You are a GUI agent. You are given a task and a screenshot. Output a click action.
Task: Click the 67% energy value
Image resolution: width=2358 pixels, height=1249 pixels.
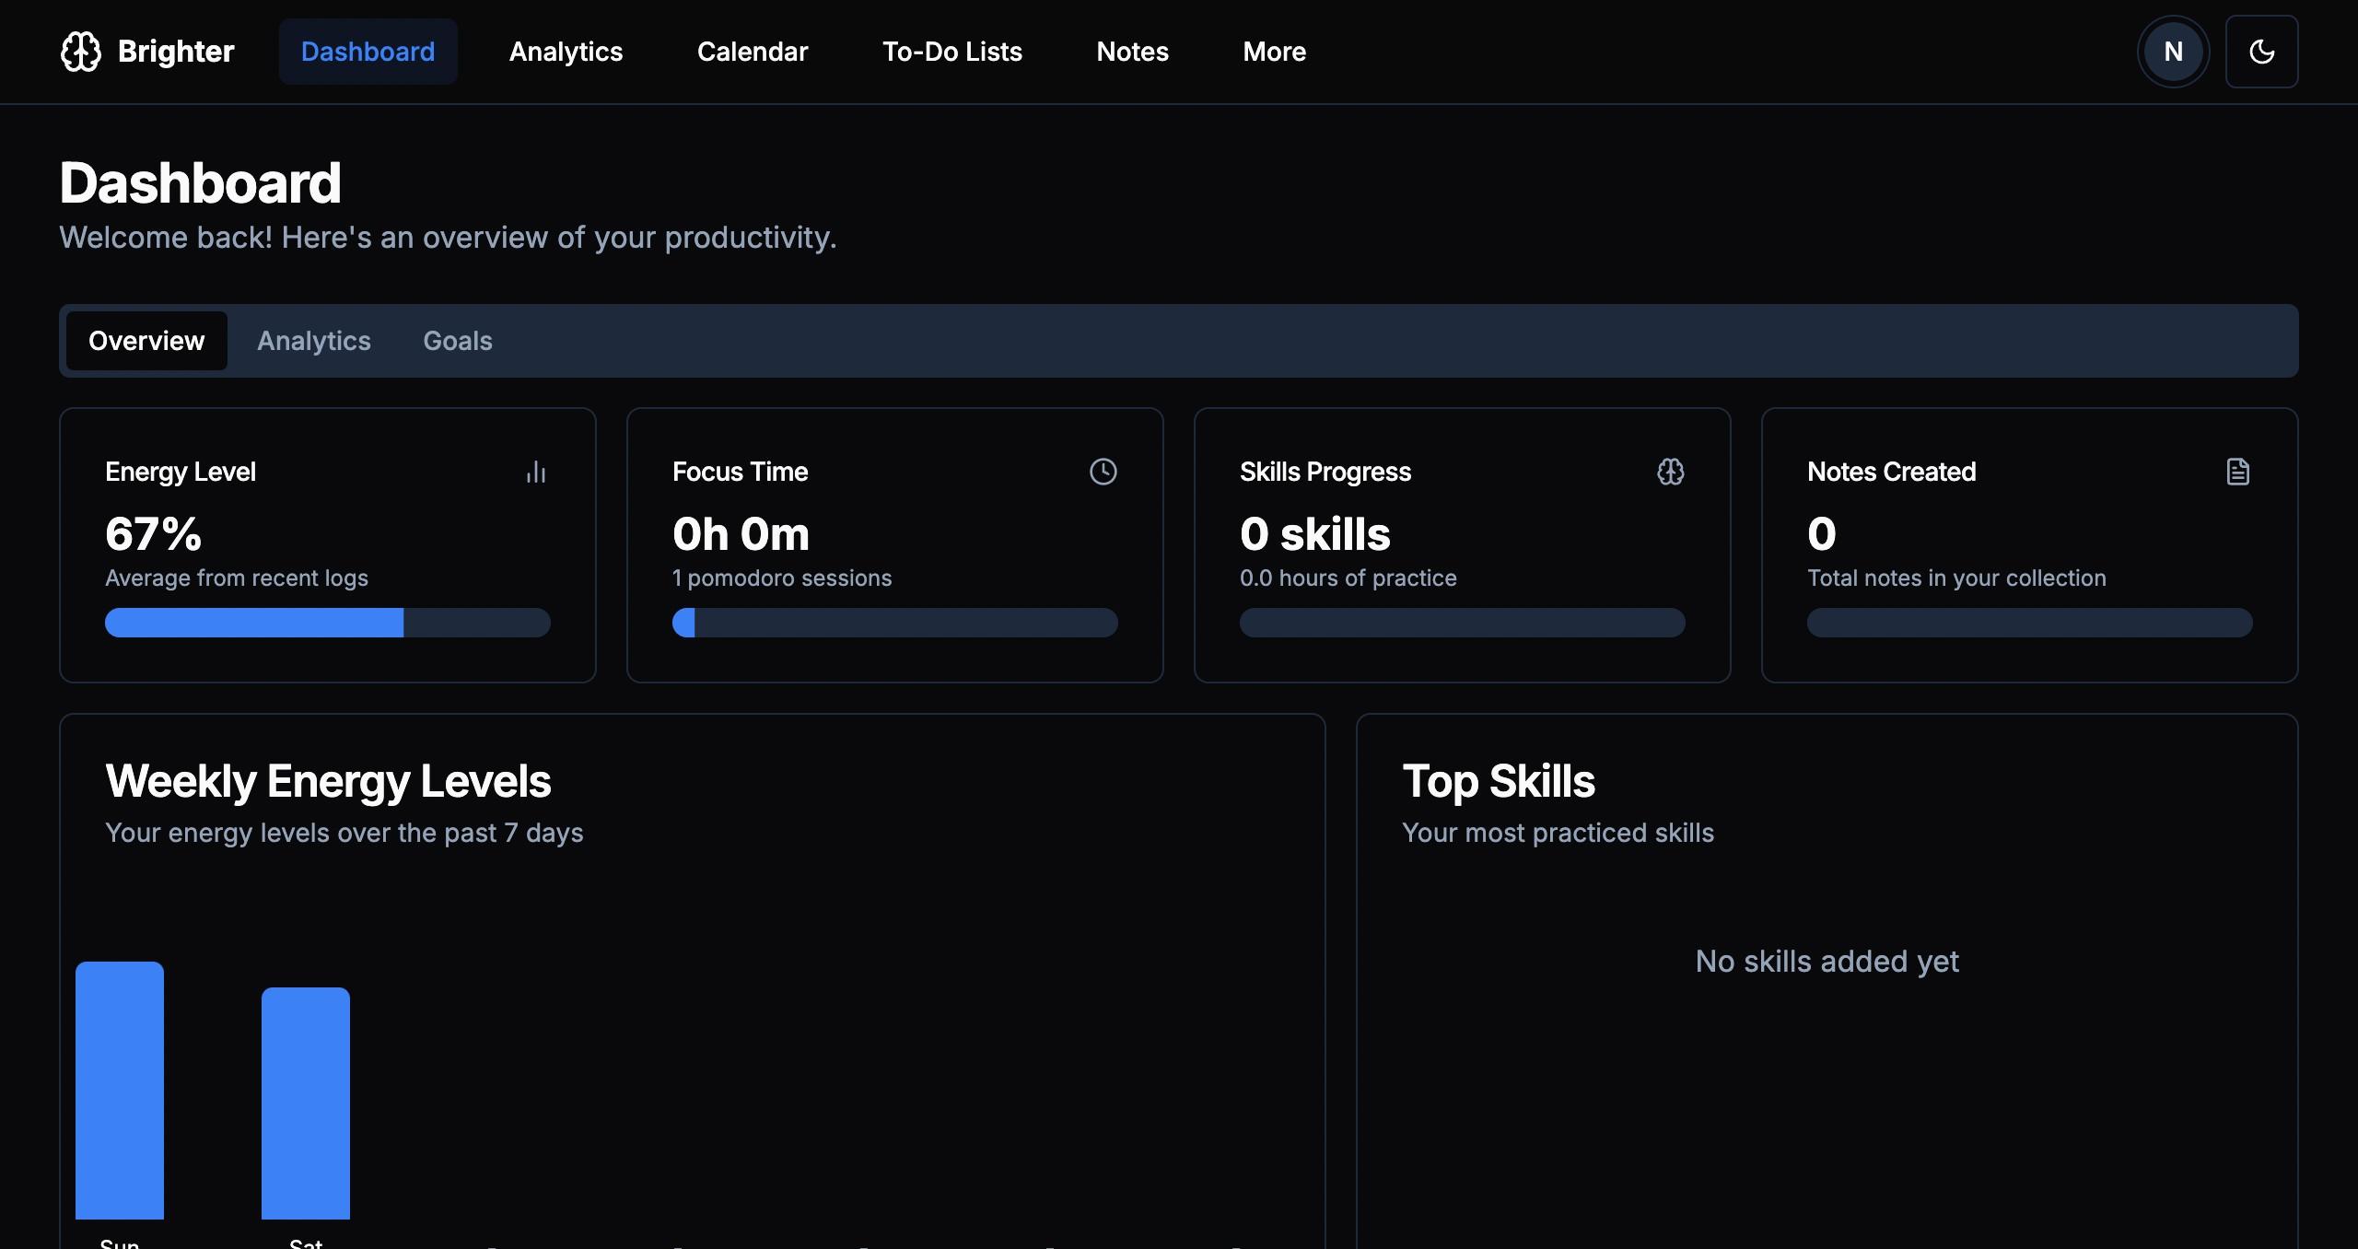point(154,534)
